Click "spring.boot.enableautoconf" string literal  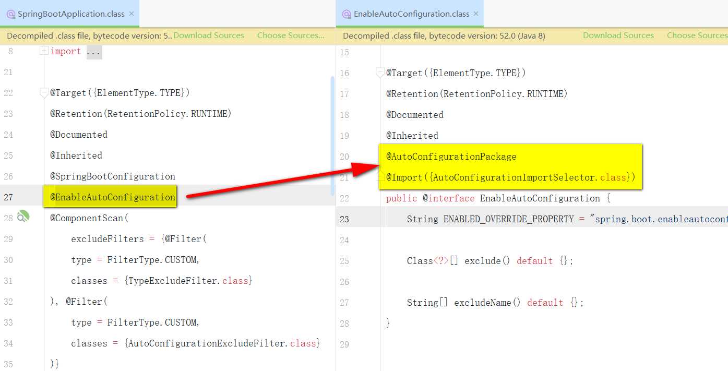coord(659,219)
